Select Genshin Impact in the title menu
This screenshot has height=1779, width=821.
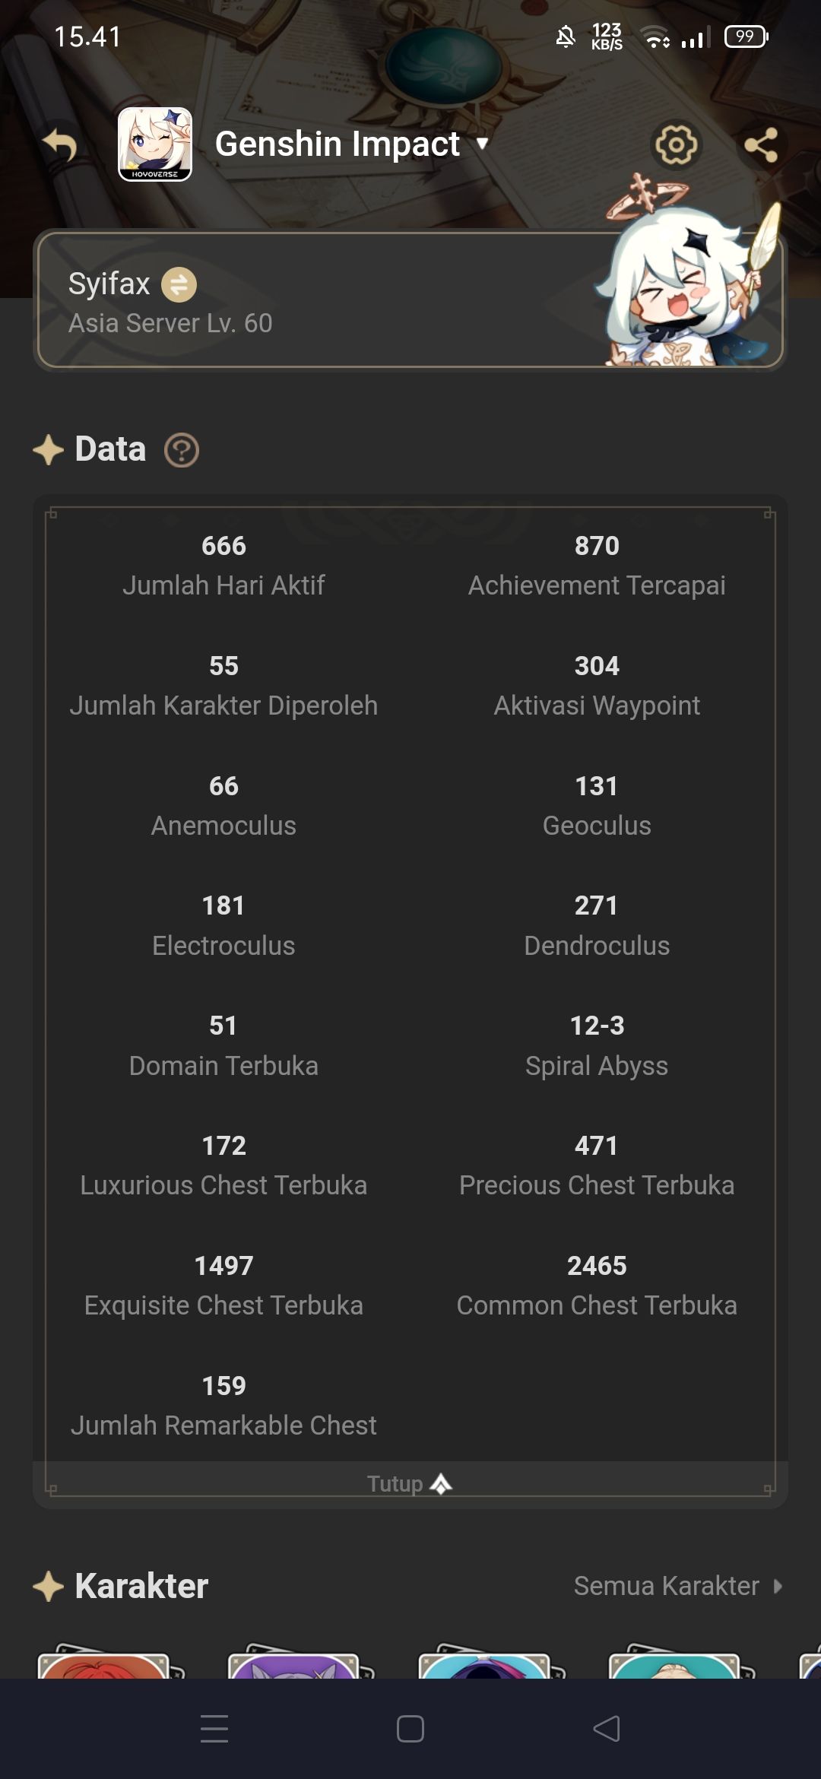point(337,143)
